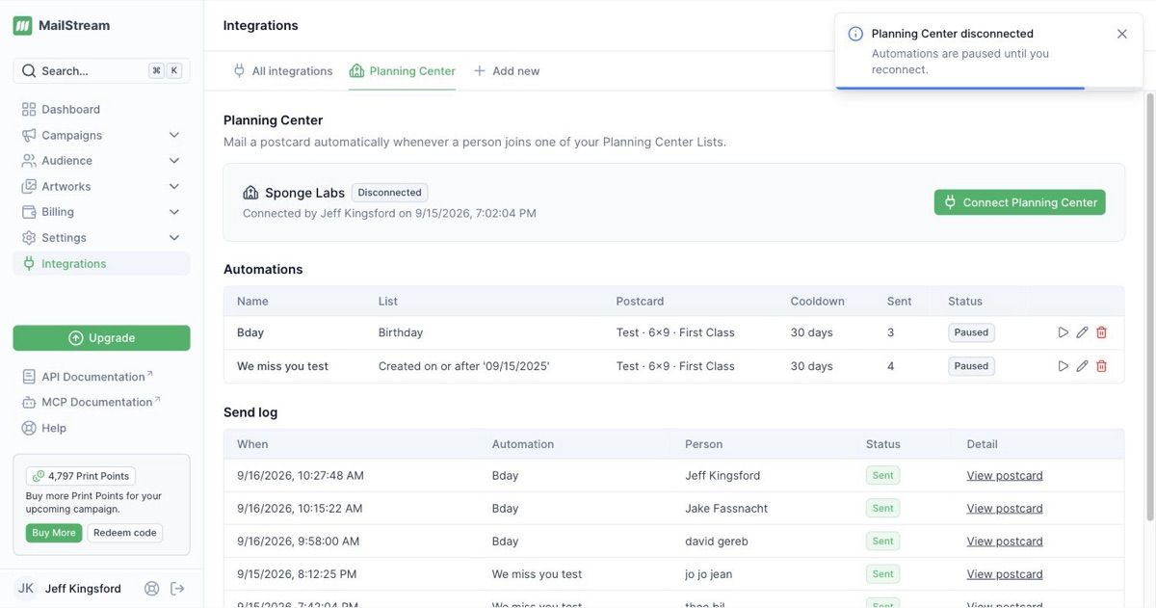
Task: Click the support icon beside Jeff Kingsford
Action: [x=151, y=589]
